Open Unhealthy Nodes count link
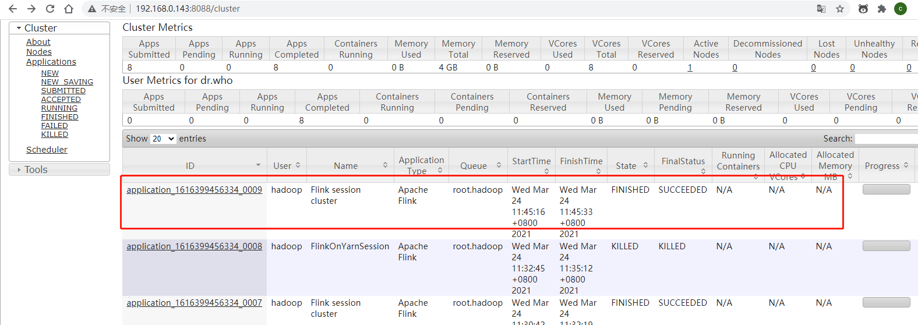Image resolution: width=918 pixels, height=325 pixels. [x=852, y=68]
